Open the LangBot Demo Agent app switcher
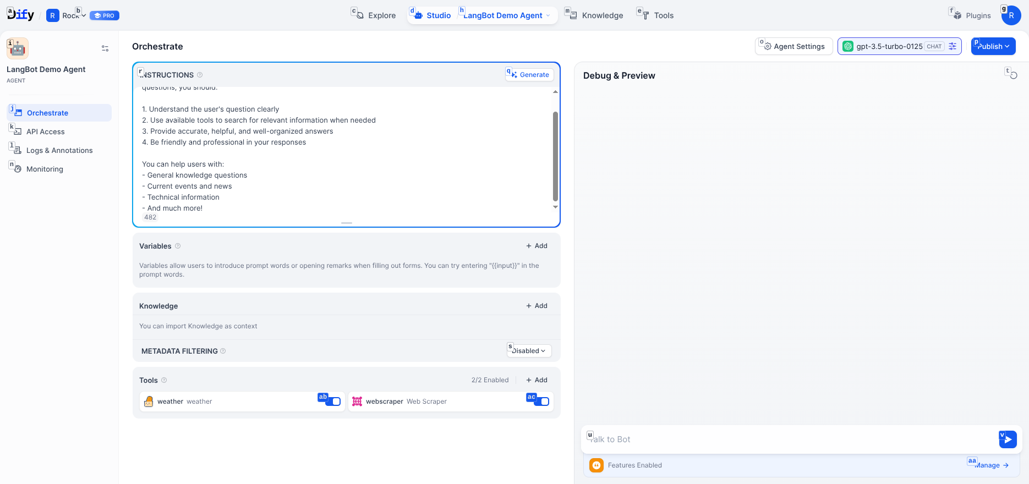The height and width of the screenshot is (484, 1029). (506, 15)
